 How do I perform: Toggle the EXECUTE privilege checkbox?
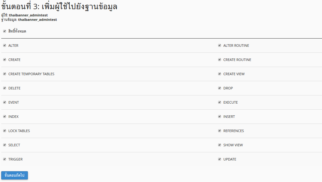point(219,102)
